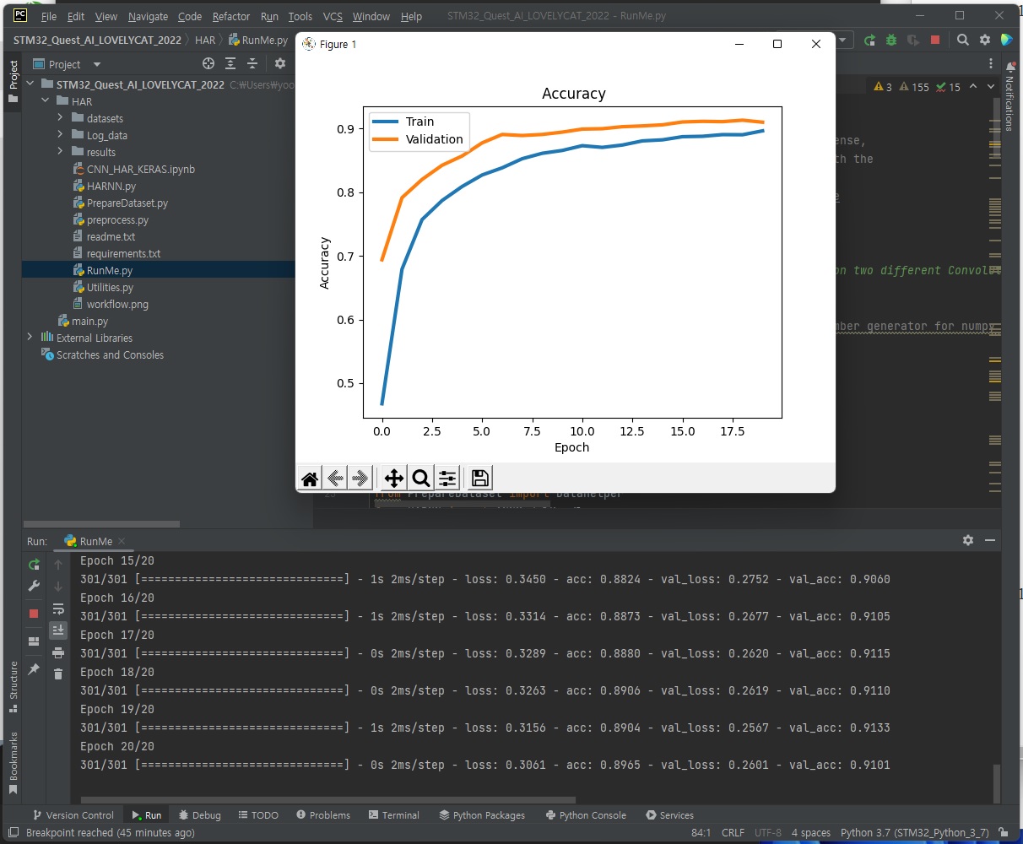The image size is (1023, 844).
Task: Reset the Figure 1 view with Home
Action: pyautogui.click(x=310, y=479)
